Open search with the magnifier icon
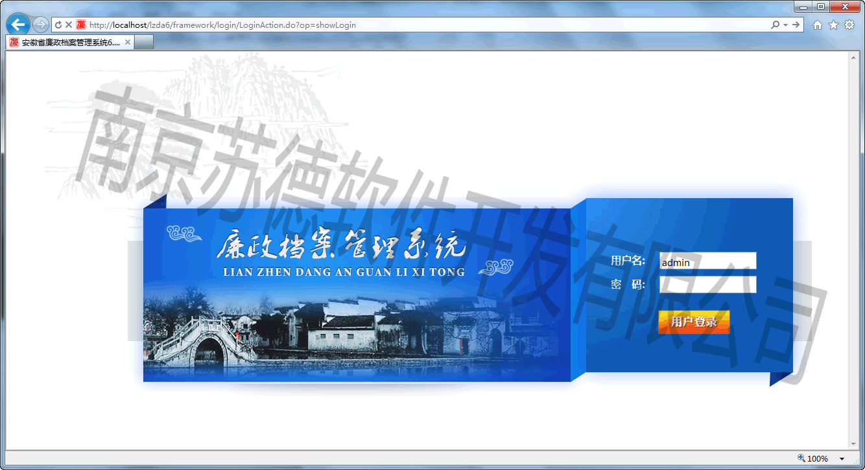 (775, 25)
